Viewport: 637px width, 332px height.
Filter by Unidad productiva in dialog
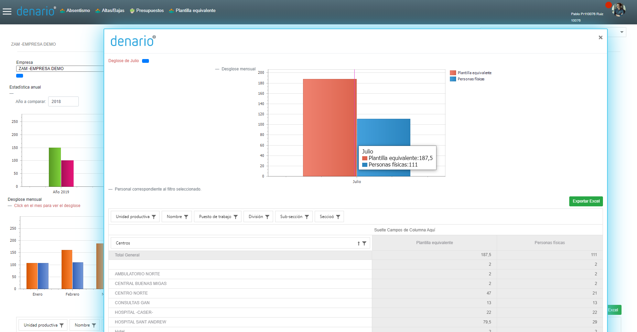coord(135,217)
